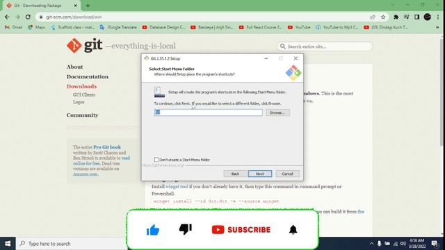The image size is (445, 250).
Task: Click the volume speaker icon in tray
Action: pyautogui.click(x=403, y=244)
